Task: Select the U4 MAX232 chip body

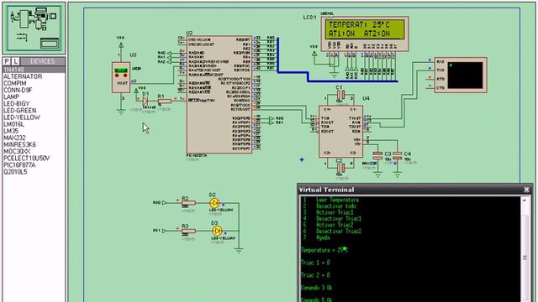Action: (340, 132)
